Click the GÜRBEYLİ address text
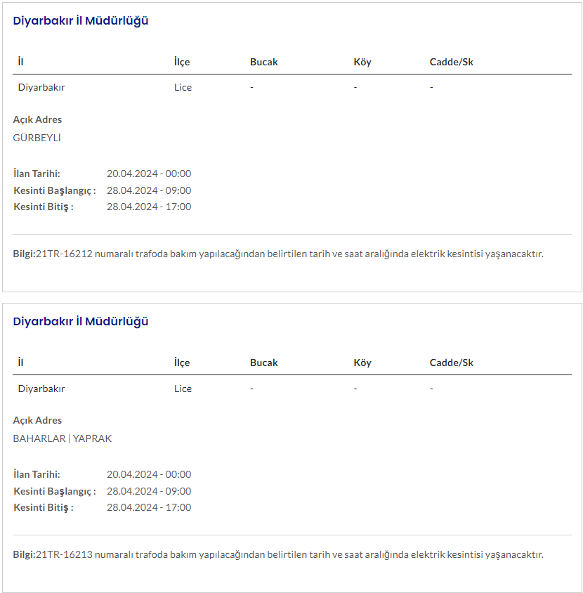 37,138
